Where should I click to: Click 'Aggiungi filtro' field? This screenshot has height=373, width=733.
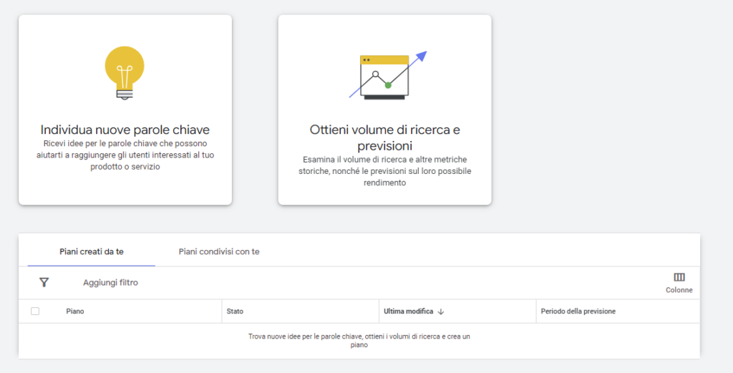pyautogui.click(x=111, y=282)
